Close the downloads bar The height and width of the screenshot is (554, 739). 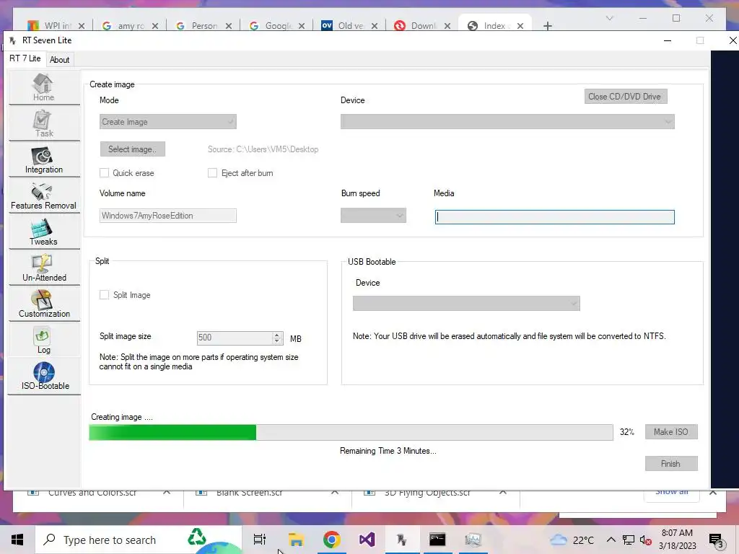[x=713, y=492]
